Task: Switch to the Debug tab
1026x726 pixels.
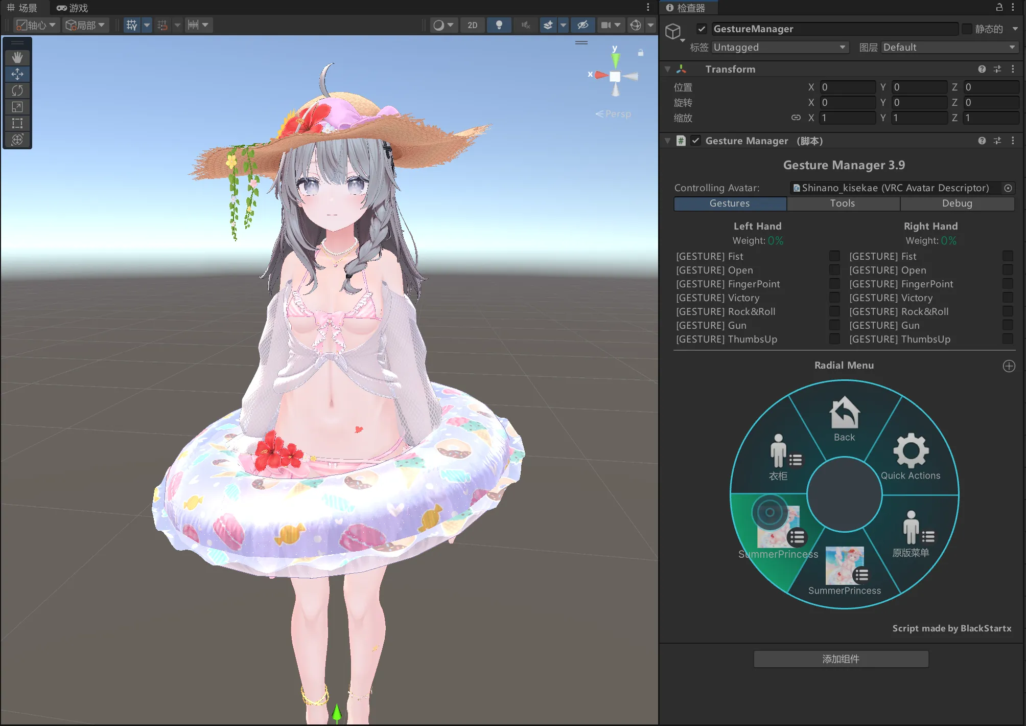Action: coord(958,203)
